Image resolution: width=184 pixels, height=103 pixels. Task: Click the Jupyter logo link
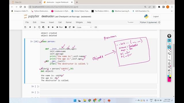(31, 17)
